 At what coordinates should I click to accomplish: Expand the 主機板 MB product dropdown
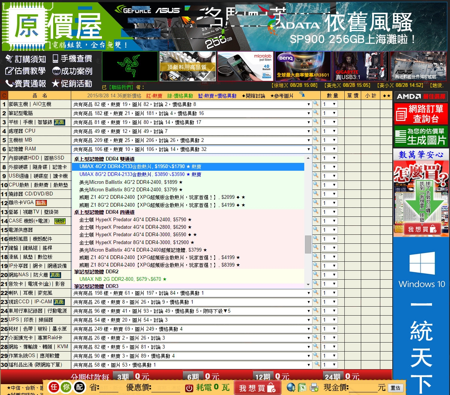pyautogui.click(x=191, y=140)
